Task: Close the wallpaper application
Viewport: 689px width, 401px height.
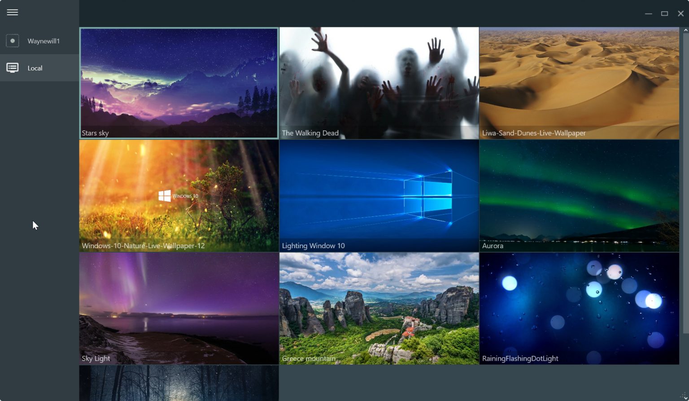Action: 680,13
